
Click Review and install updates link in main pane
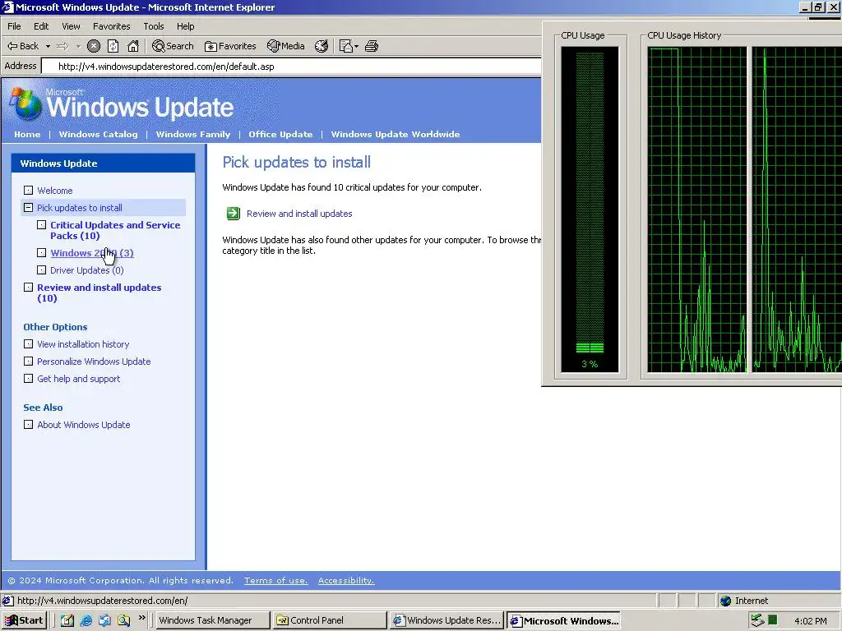299,214
